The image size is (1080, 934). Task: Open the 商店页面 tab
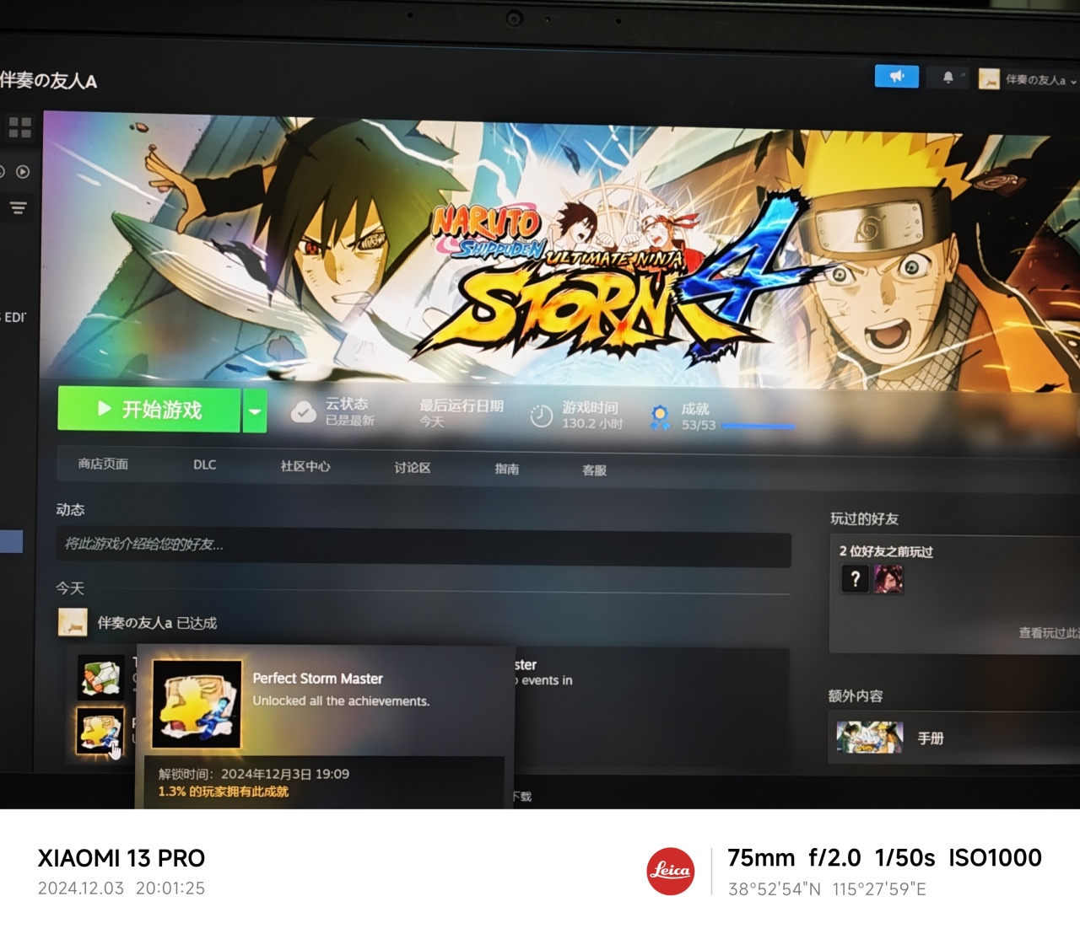point(103,464)
